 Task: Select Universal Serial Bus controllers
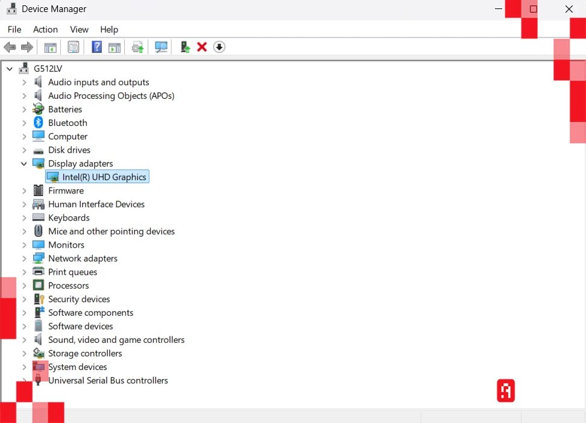point(108,380)
